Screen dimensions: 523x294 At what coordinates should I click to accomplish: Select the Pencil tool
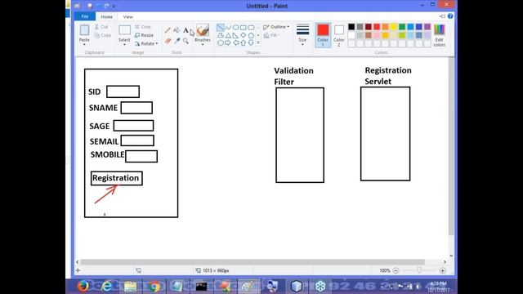click(168, 30)
